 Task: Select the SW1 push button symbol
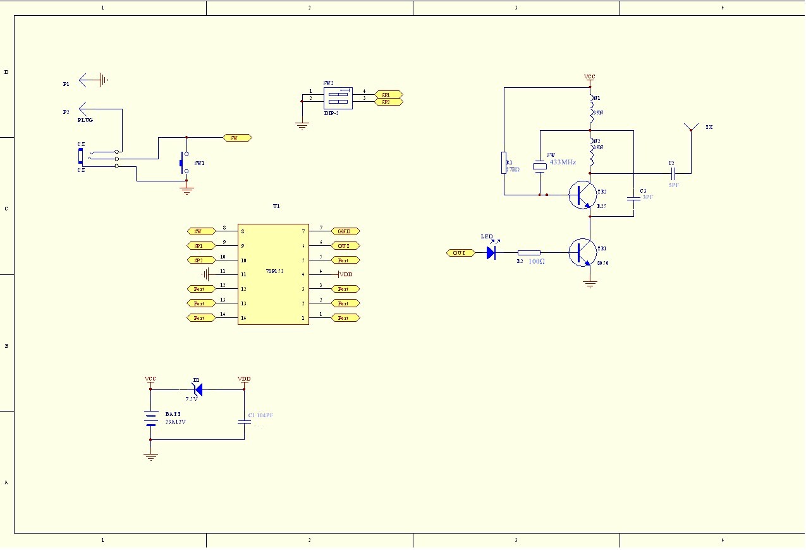tap(183, 162)
